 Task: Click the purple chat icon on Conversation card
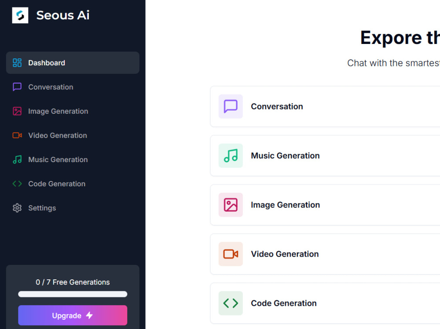click(231, 106)
